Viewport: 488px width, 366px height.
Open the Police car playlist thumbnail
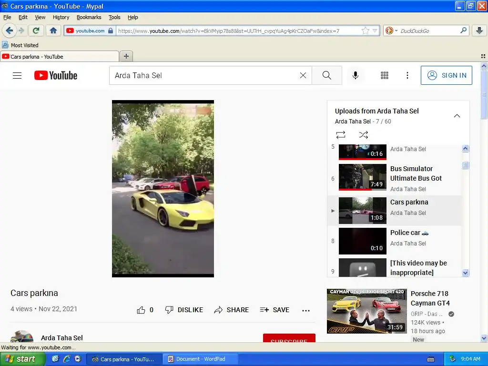(x=363, y=241)
